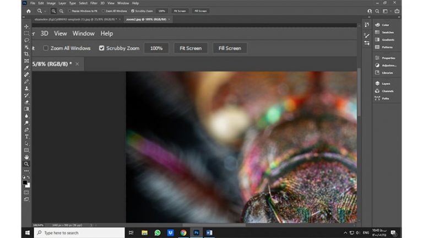
Task: Select the Pen tool
Action: pos(26,129)
